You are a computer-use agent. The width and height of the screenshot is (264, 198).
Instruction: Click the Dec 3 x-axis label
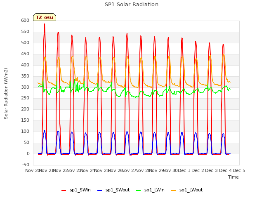tap(212, 170)
